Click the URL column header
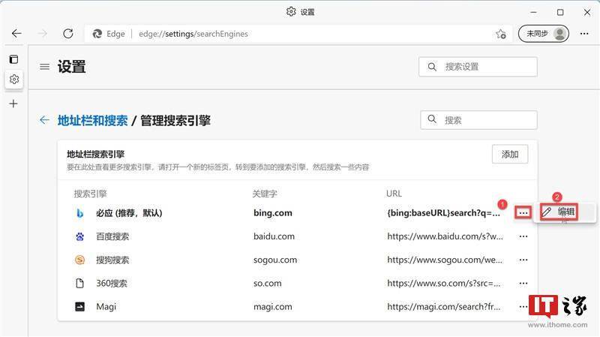 tap(394, 194)
